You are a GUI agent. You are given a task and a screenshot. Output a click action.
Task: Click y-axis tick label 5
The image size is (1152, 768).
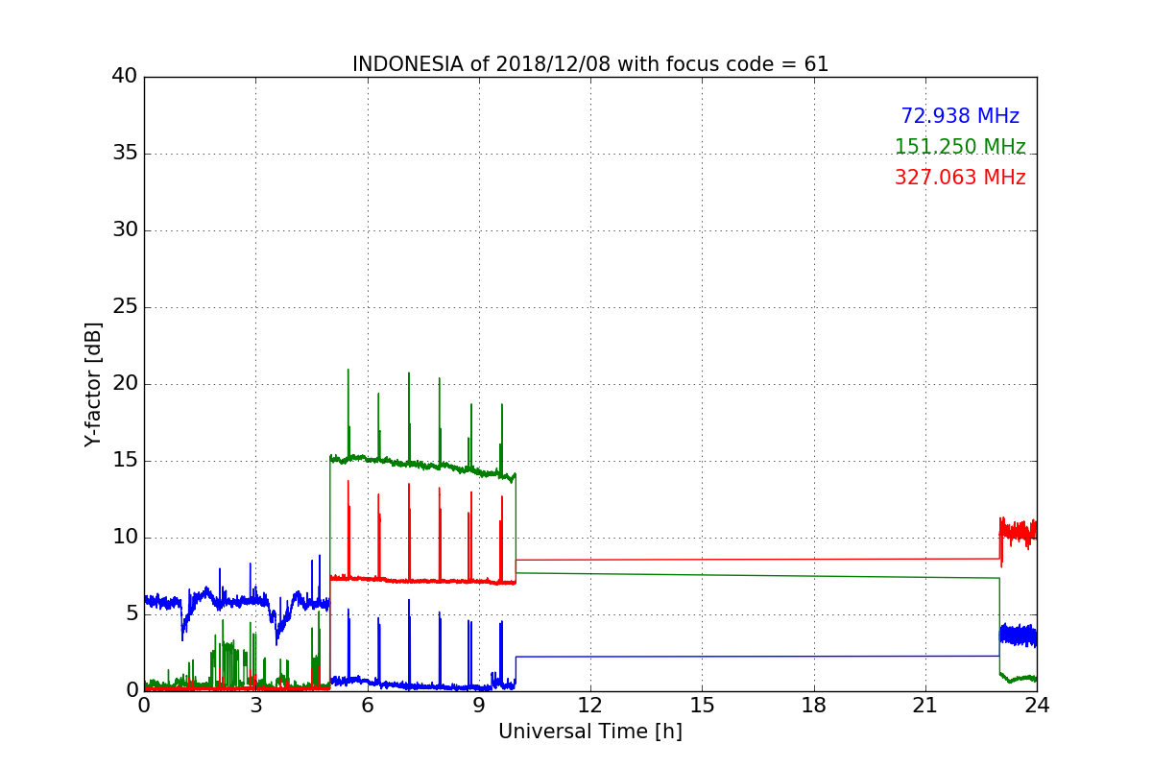pos(132,614)
